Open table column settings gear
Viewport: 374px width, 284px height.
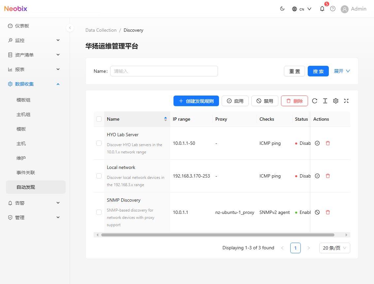[336, 101]
